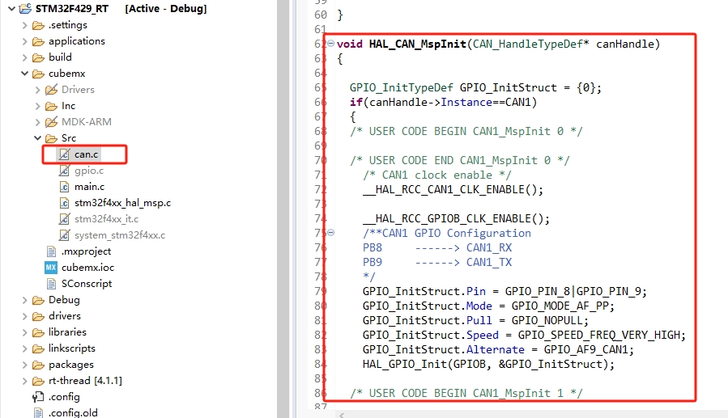728x418 pixels.
Task: Select gpio.c in the tree
Action: (x=89, y=171)
